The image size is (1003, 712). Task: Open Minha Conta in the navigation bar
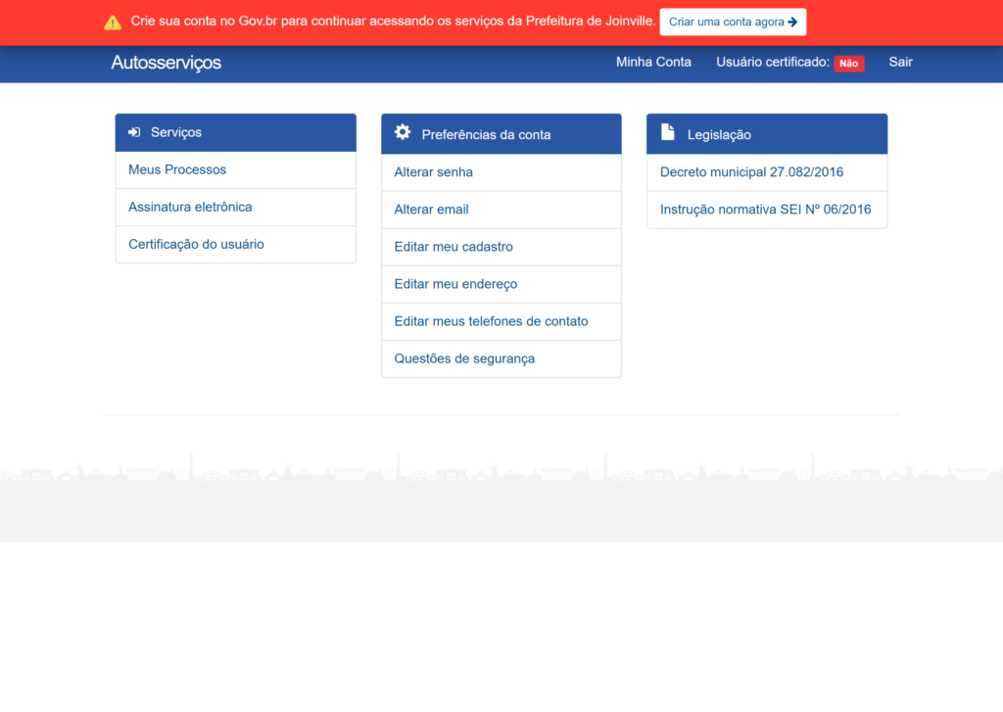pyautogui.click(x=653, y=62)
